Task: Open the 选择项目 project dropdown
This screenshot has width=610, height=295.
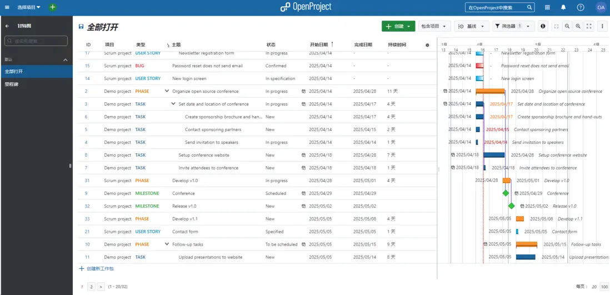Action: 29,7
